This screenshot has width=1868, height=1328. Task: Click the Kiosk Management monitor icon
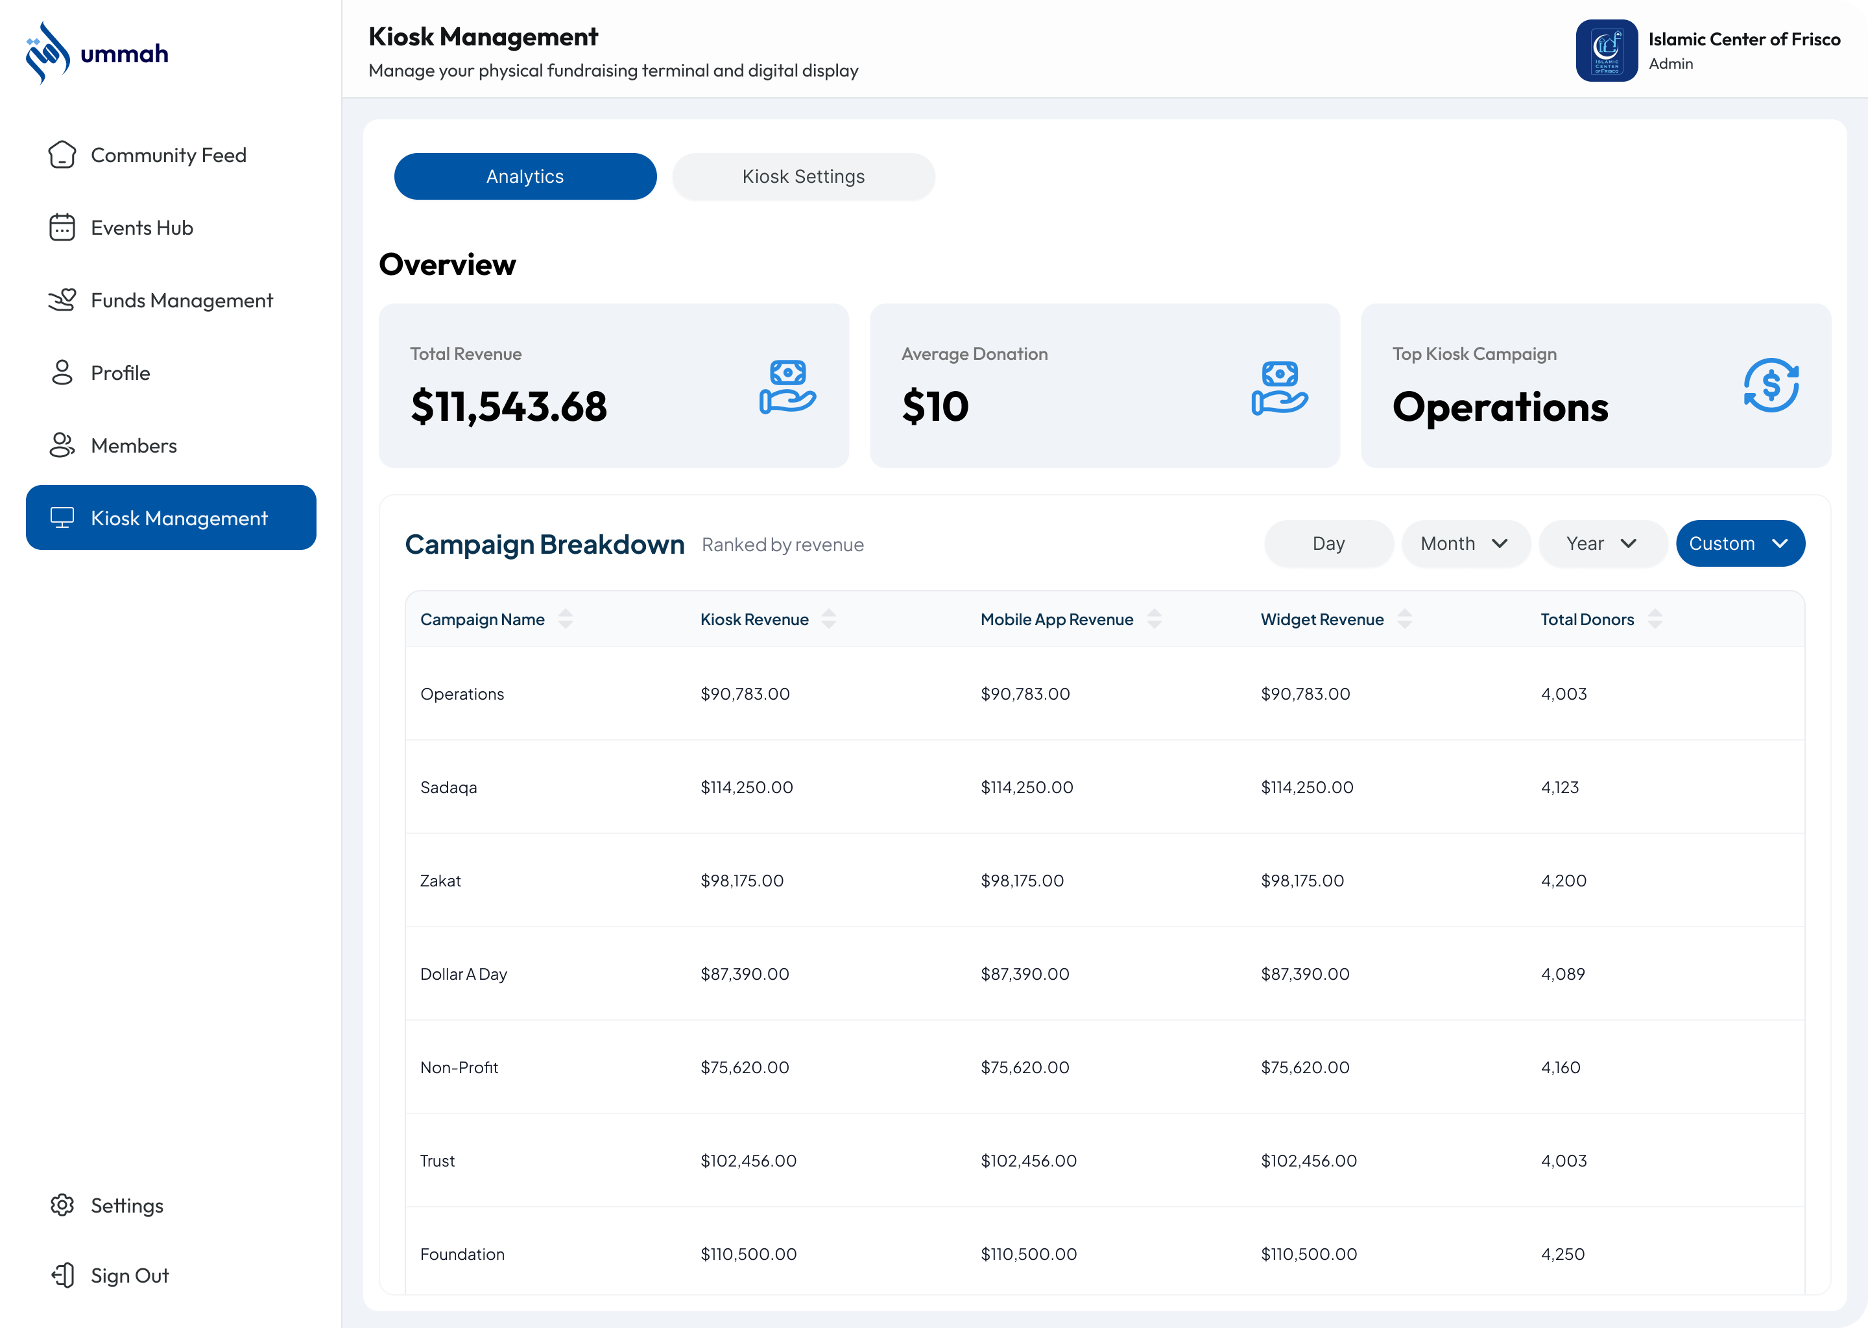(62, 517)
